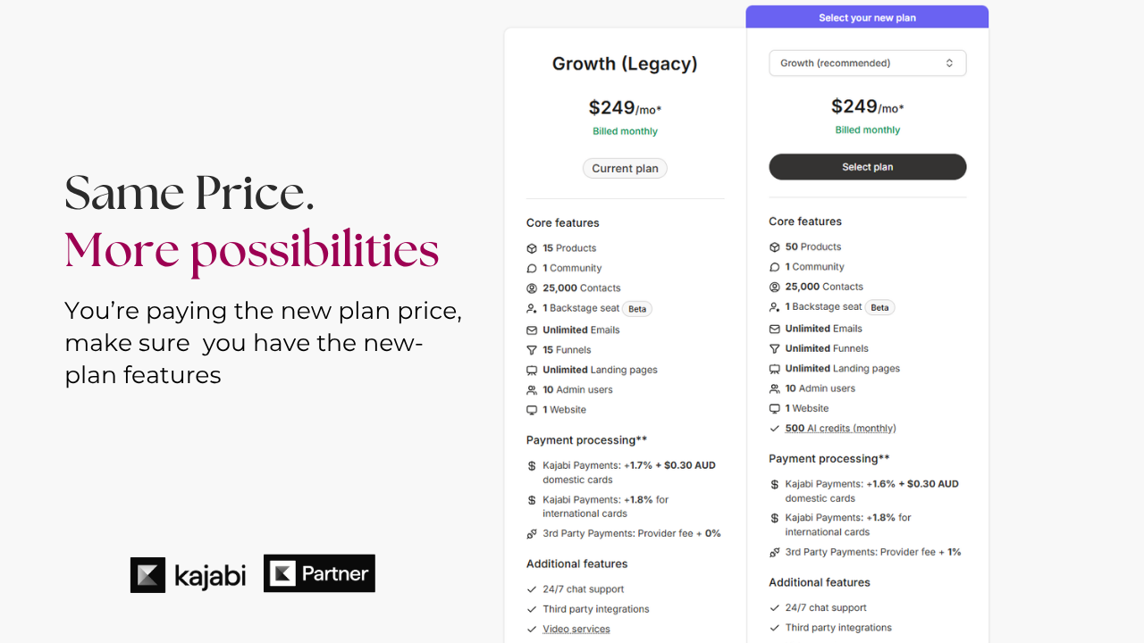Click the checkmark beside 500 AI credits
Image resolution: width=1144 pixels, height=643 pixels.
[774, 429]
